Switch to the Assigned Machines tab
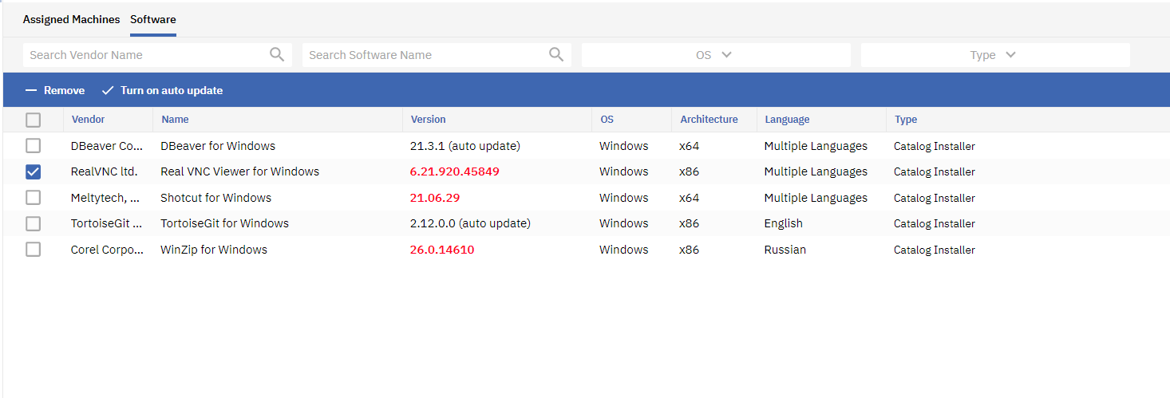This screenshot has width=1170, height=398. coord(71,19)
